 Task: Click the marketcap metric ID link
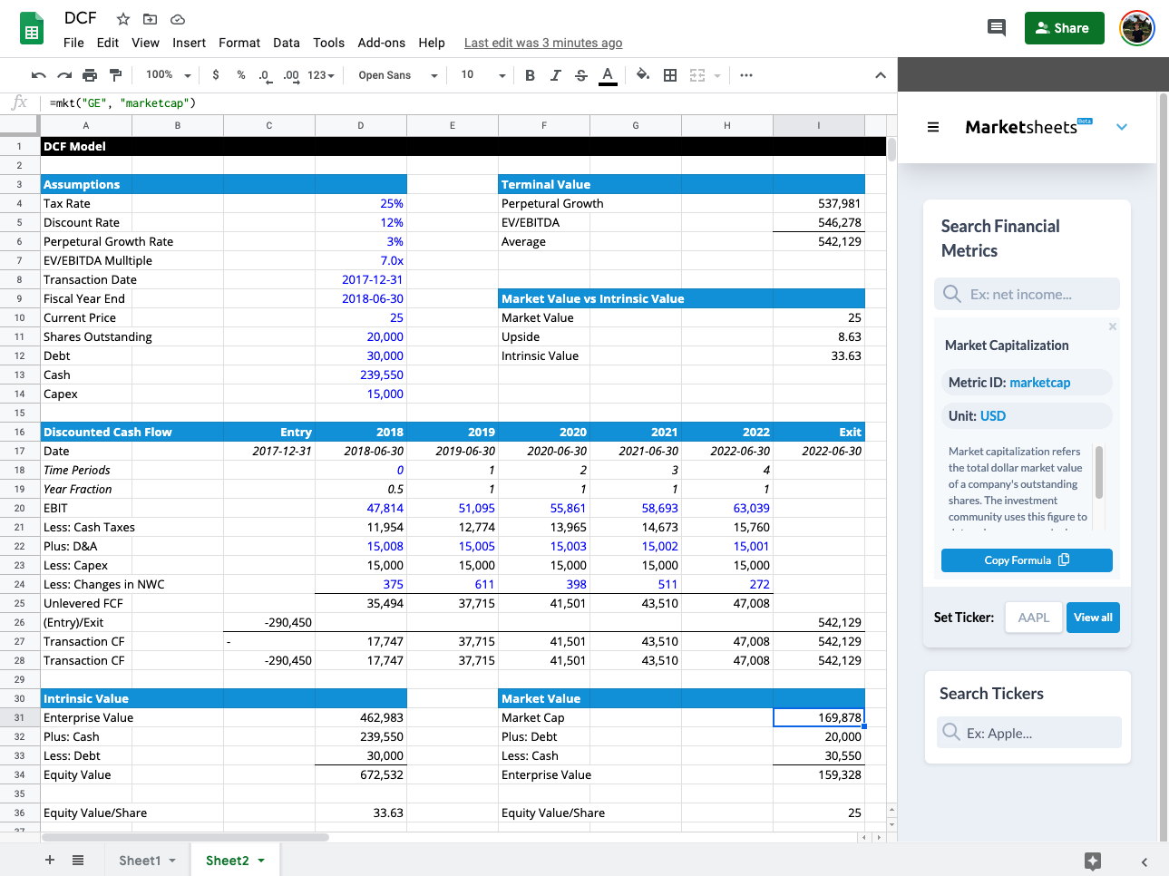click(1039, 383)
